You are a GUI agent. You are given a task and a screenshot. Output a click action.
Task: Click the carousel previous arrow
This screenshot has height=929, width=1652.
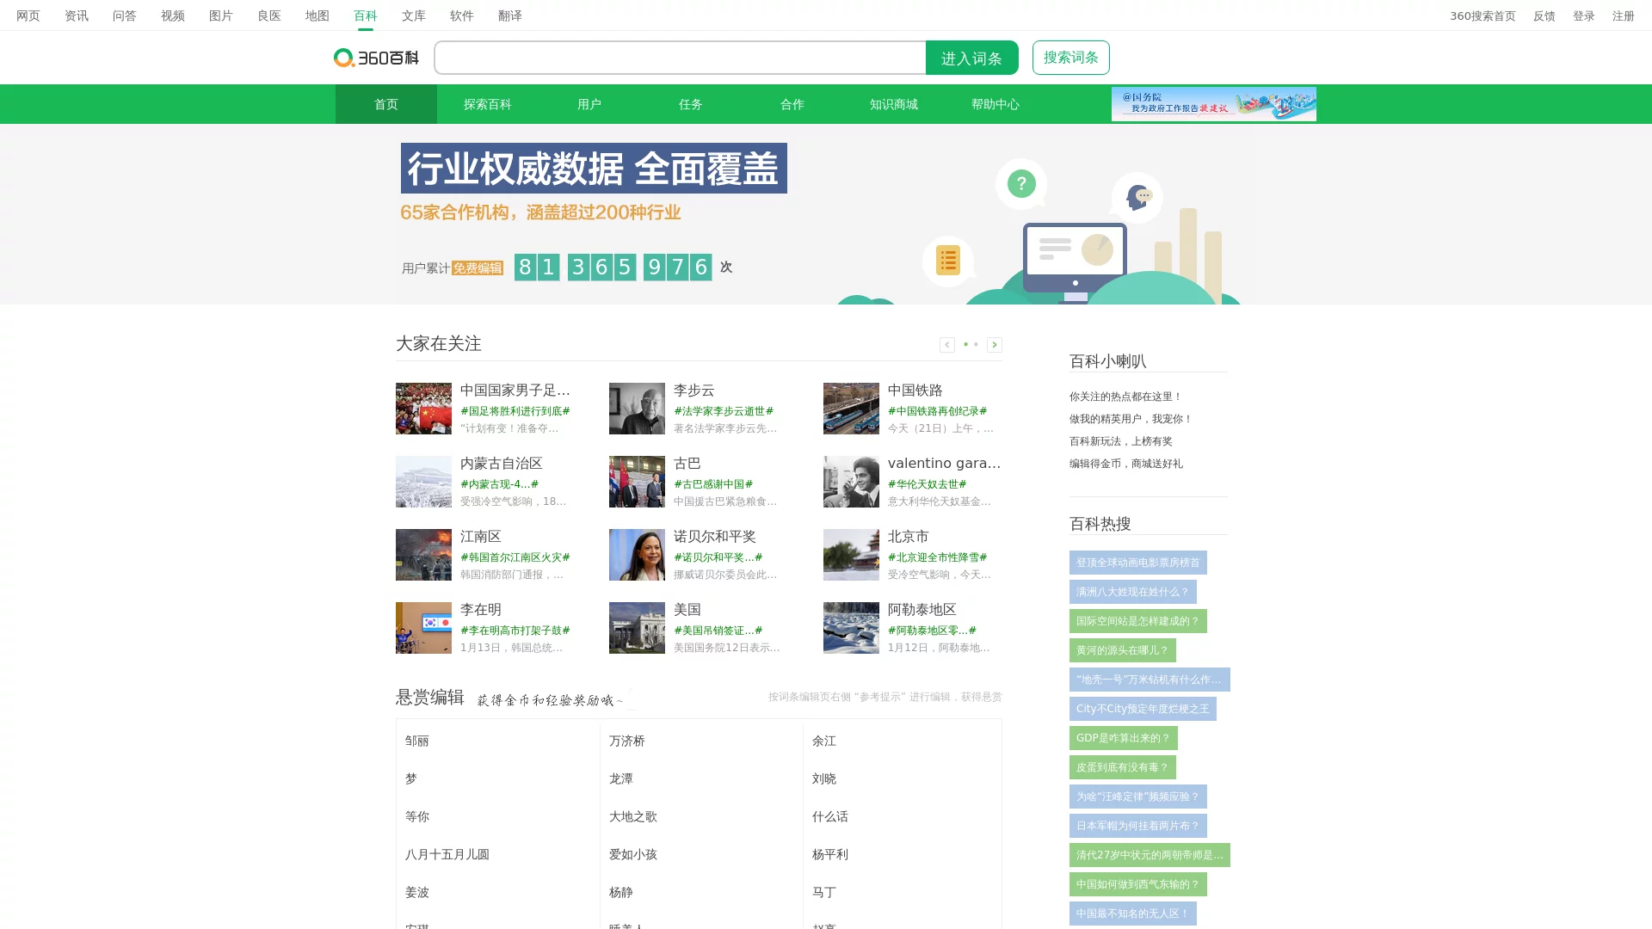pyautogui.click(x=947, y=344)
